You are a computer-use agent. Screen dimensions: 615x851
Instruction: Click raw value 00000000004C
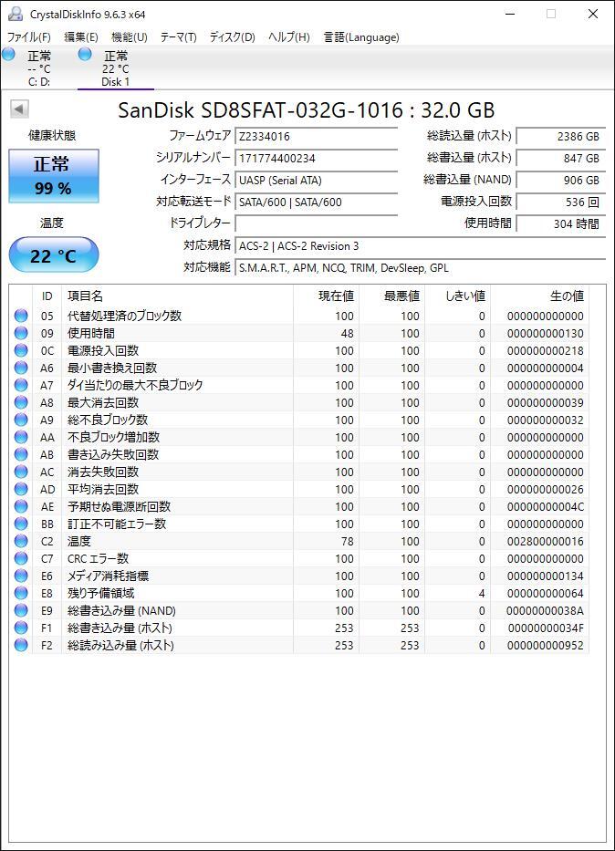tap(546, 506)
